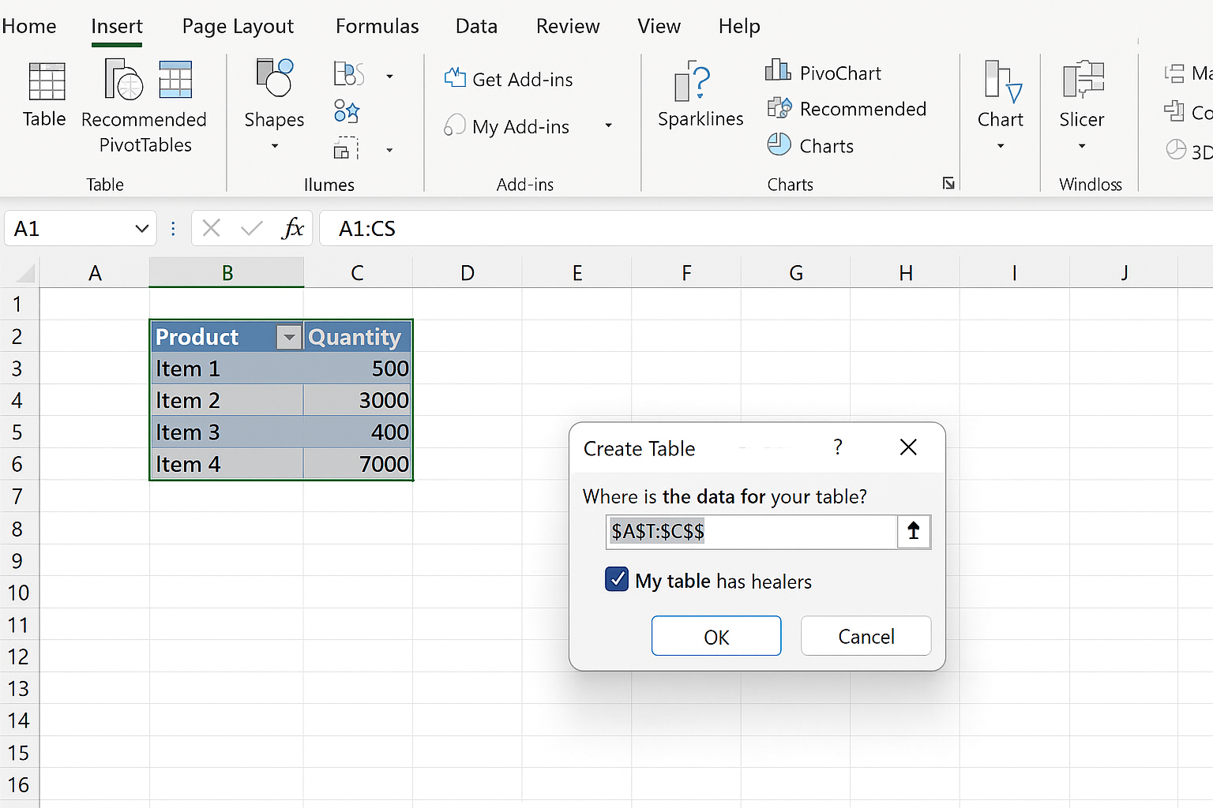
Task: Expand the Chart dropdown arrow
Action: coord(1001,146)
